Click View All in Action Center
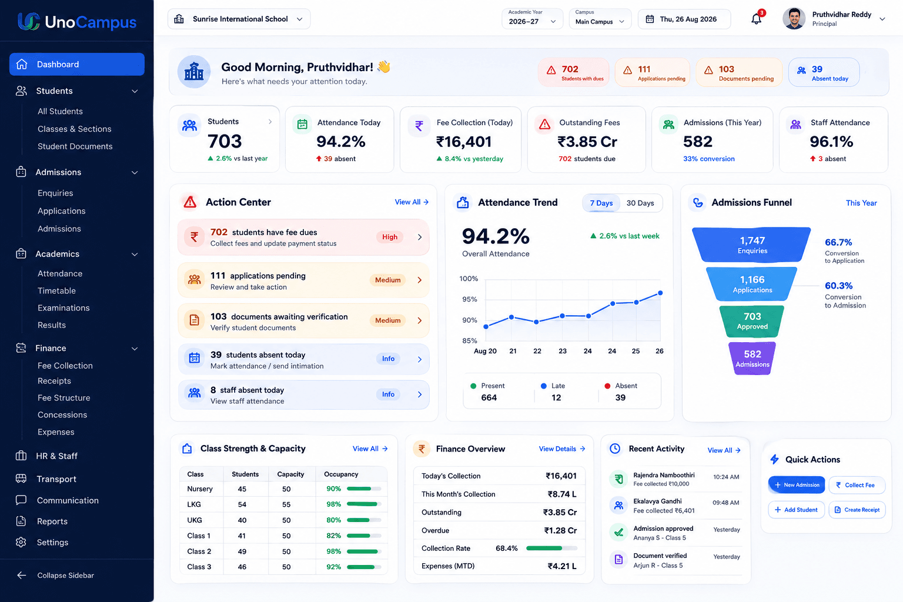The height and width of the screenshot is (602, 903). pyautogui.click(x=412, y=202)
